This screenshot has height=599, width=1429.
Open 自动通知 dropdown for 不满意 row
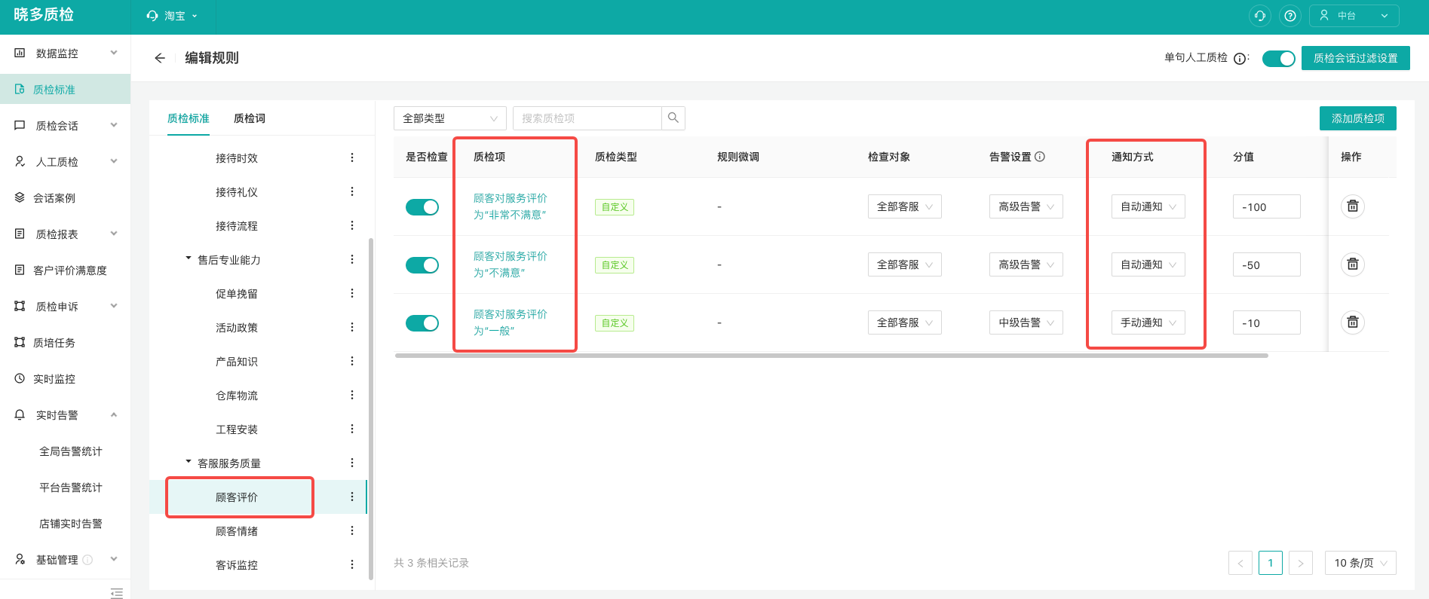(1148, 264)
